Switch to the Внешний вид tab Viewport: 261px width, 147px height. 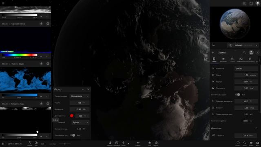(250, 60)
